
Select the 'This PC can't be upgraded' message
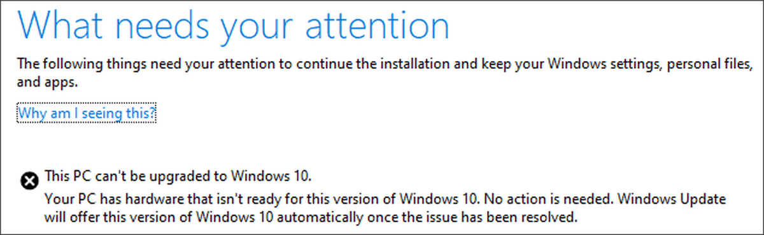178,175
